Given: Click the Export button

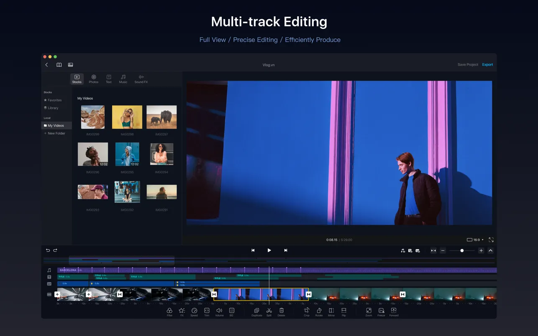Looking at the screenshot, I should (x=487, y=64).
